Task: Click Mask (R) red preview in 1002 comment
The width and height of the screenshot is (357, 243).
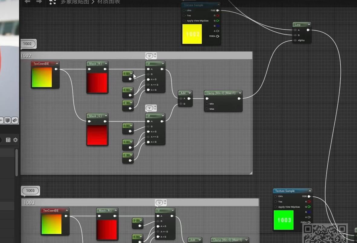Action: pyautogui.click(x=97, y=83)
